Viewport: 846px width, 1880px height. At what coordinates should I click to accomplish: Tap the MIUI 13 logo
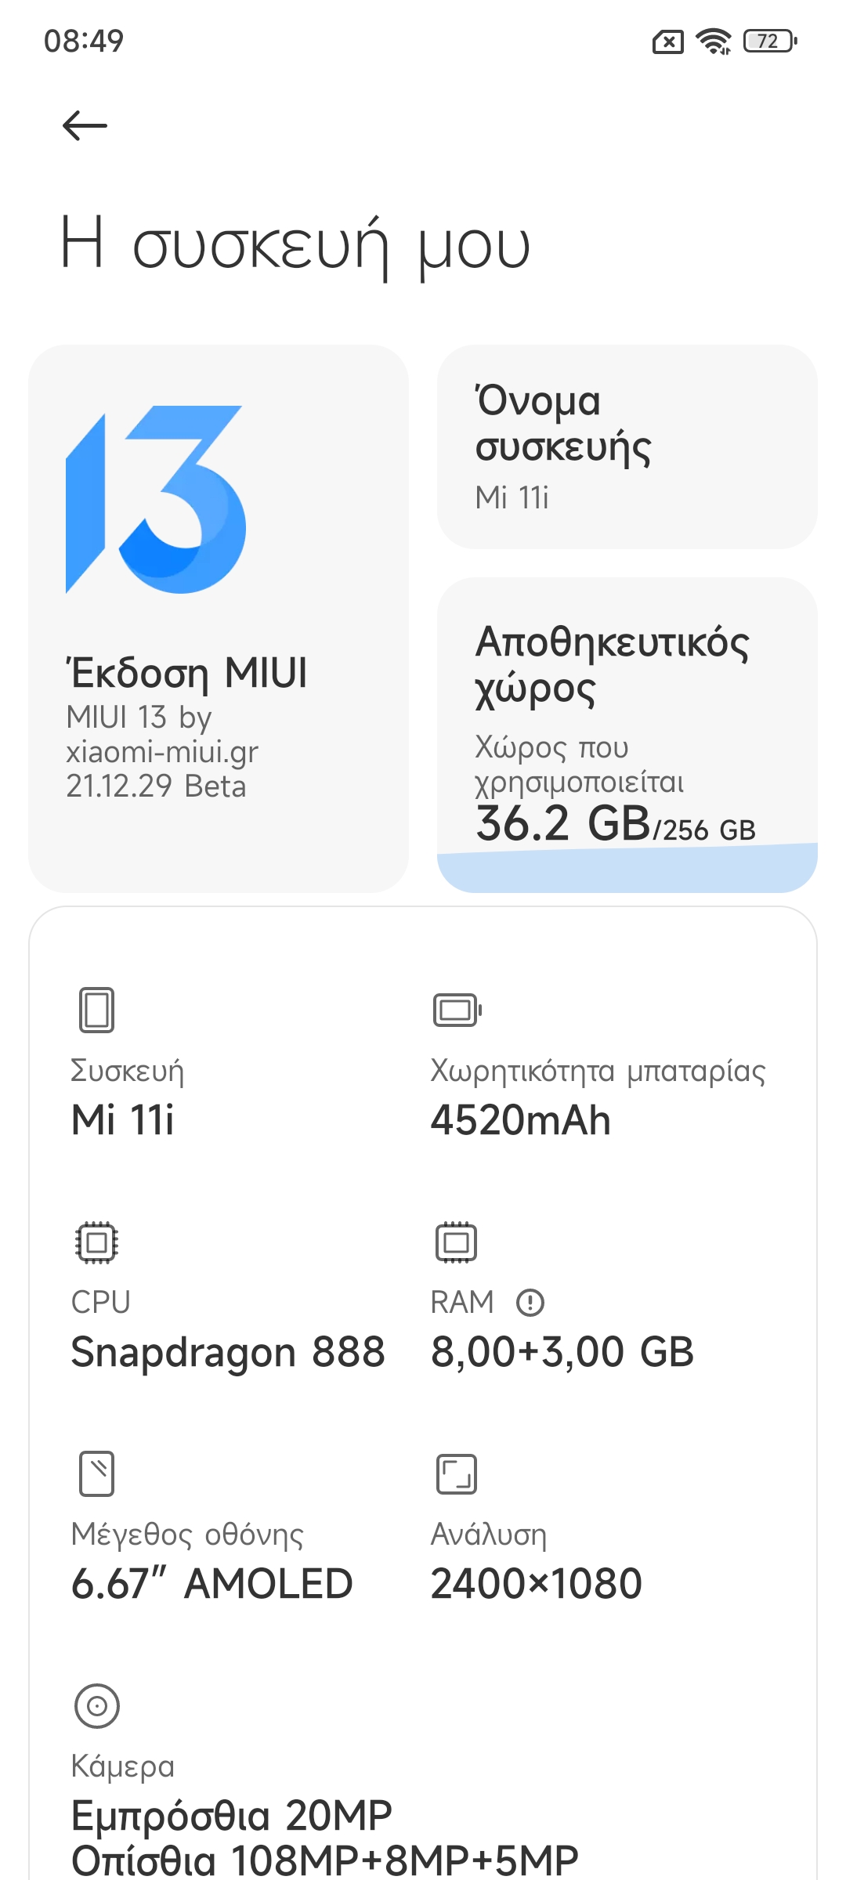click(156, 500)
